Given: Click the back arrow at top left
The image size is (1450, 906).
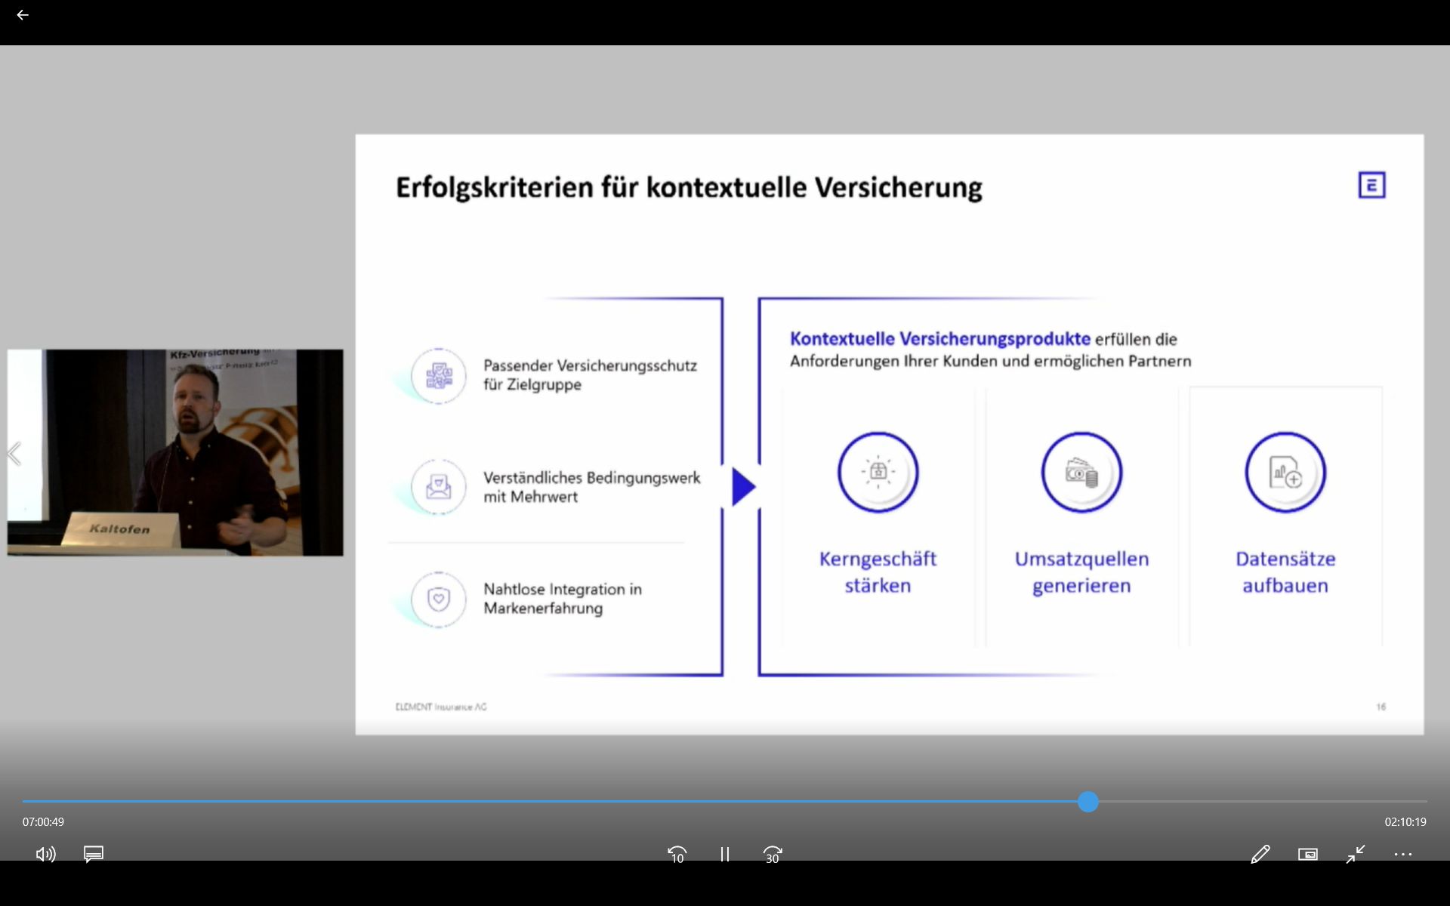Looking at the screenshot, I should pos(22,15).
